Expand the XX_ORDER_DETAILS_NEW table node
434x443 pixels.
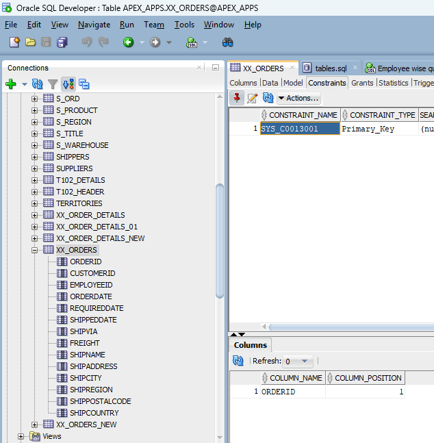pos(34,238)
